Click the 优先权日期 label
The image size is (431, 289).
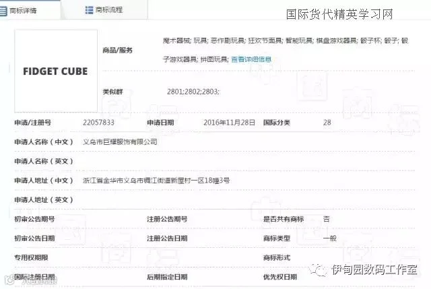(280, 277)
